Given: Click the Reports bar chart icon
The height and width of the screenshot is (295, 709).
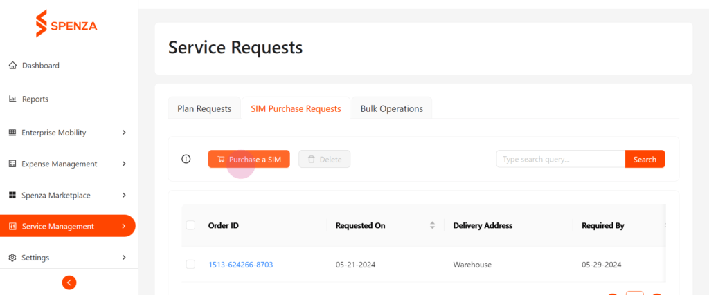Looking at the screenshot, I should coord(12,99).
